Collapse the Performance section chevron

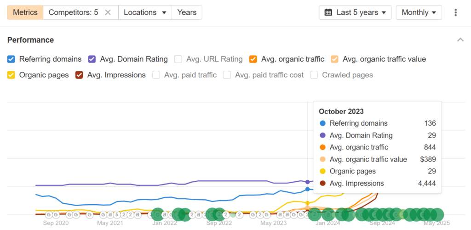[x=460, y=40]
